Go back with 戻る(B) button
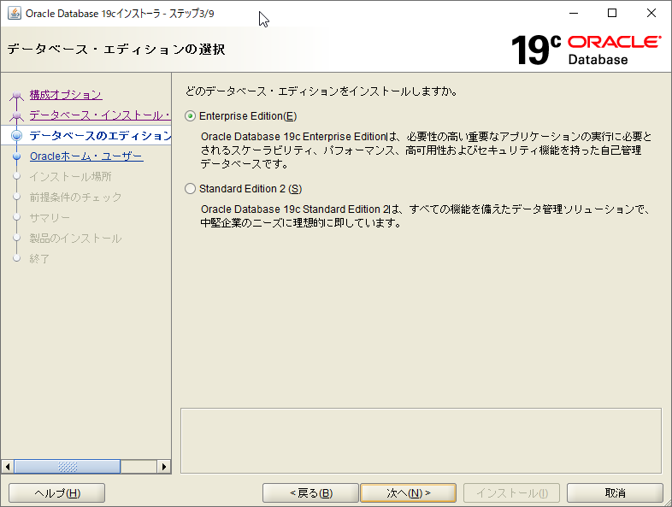Image resolution: width=672 pixels, height=507 pixels. point(310,493)
